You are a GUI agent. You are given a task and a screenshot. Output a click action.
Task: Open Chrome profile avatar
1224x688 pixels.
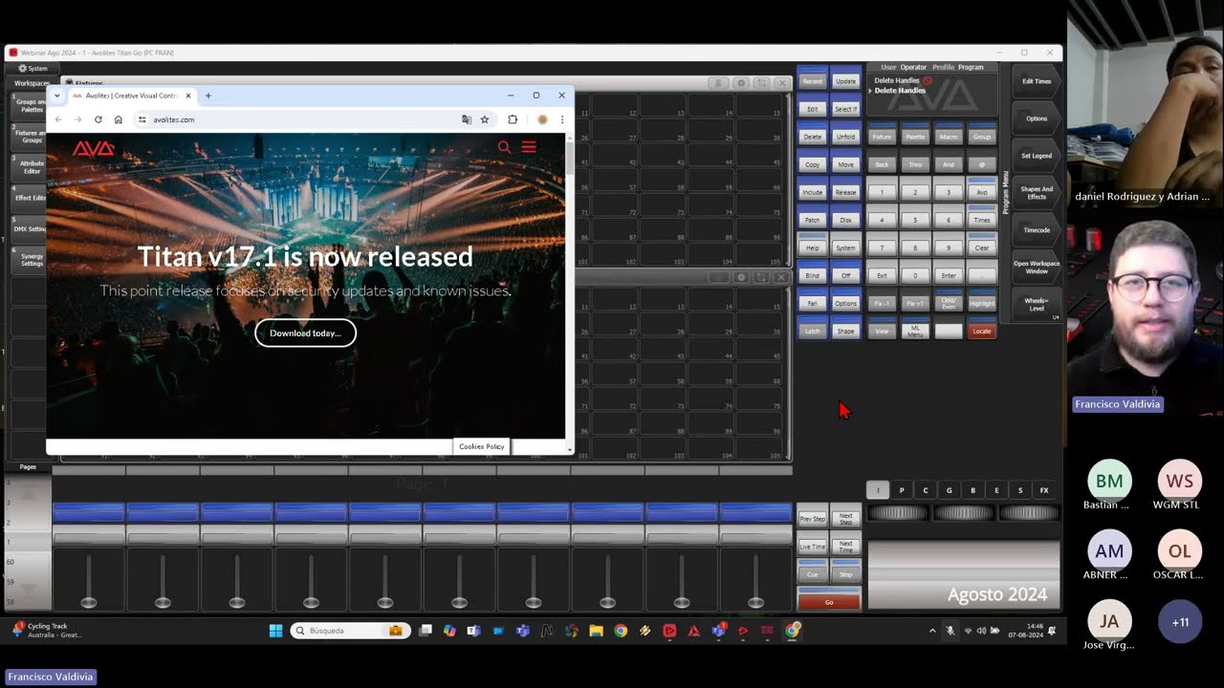point(542,119)
